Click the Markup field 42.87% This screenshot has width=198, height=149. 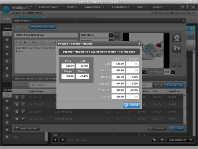[82, 76]
